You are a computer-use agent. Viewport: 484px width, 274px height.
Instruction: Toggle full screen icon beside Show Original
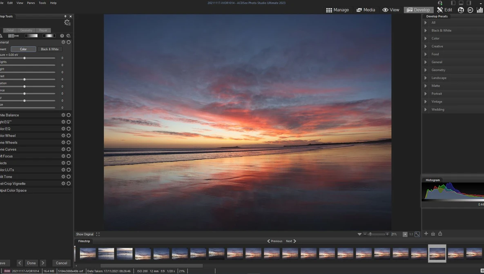(98, 234)
